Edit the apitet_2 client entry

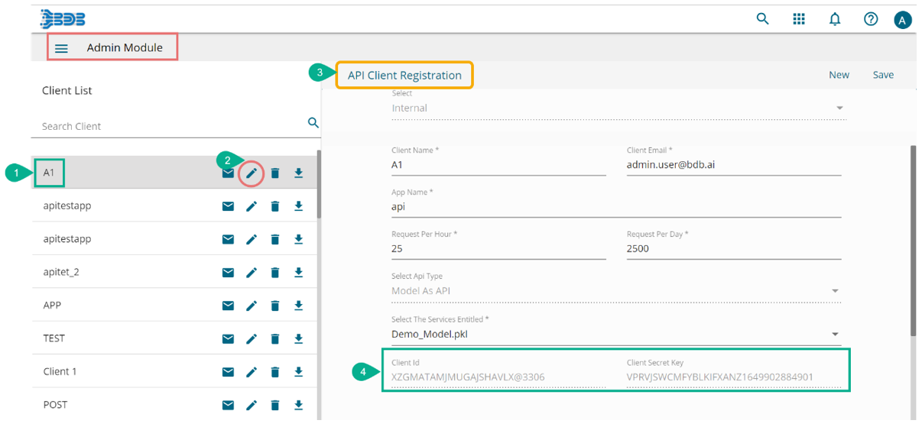click(252, 273)
